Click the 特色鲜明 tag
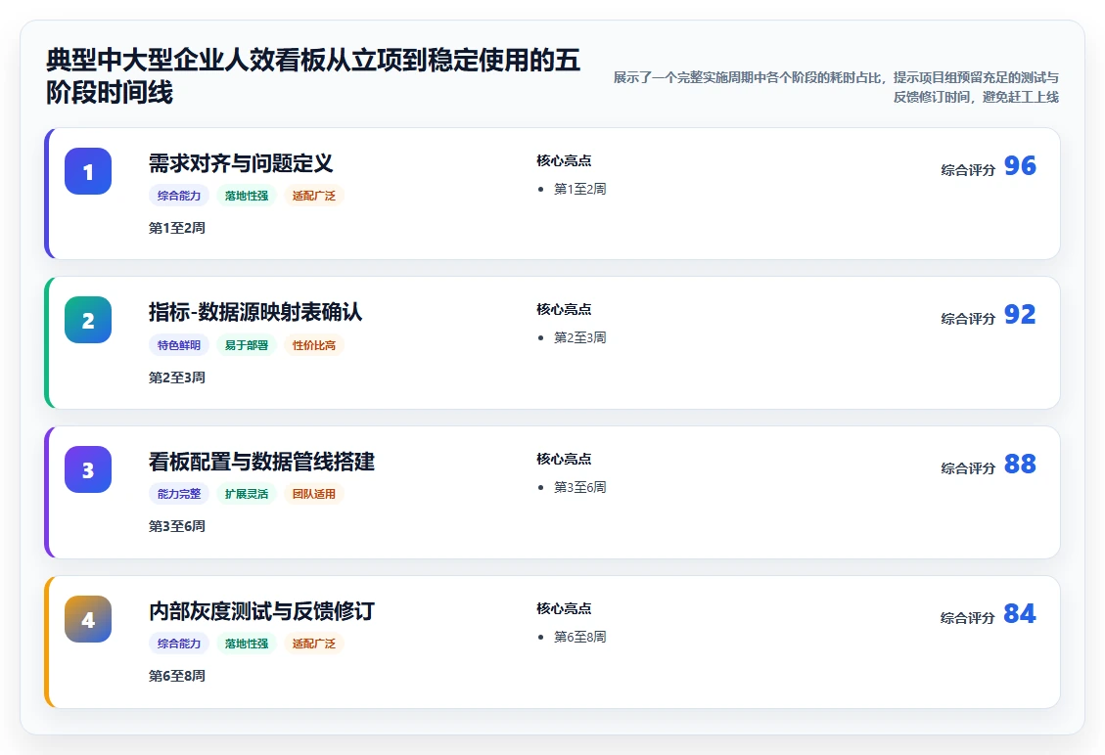 point(179,345)
